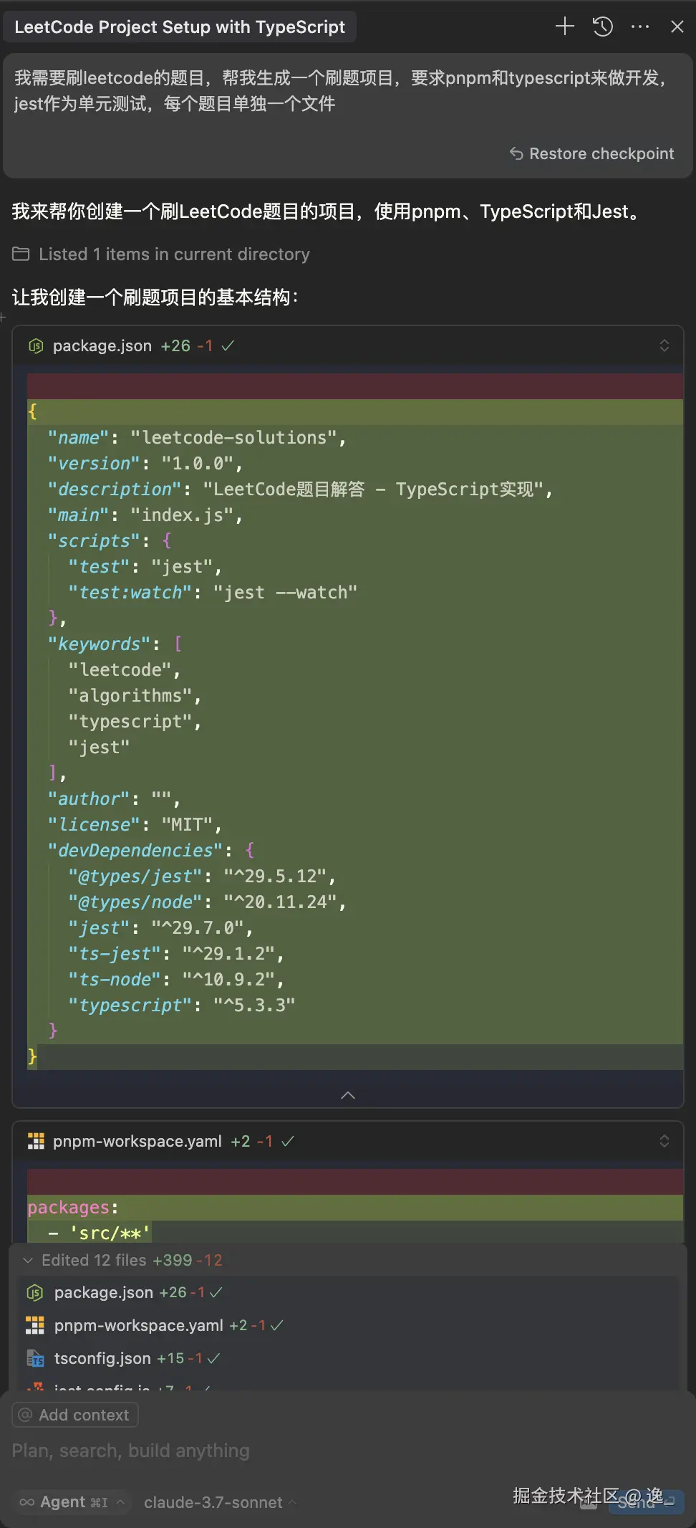Collapse package.json diff with bottom chevron
696x1528 pixels.
tap(348, 1095)
